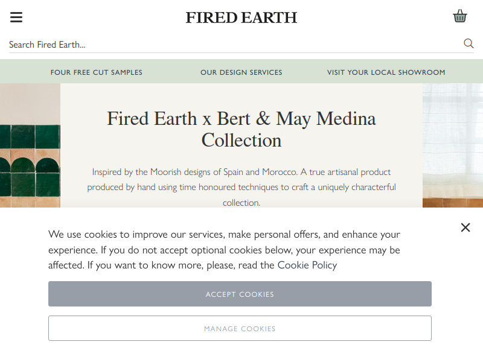
Task: Click the magnifying glass search icon
Action: pyautogui.click(x=469, y=43)
